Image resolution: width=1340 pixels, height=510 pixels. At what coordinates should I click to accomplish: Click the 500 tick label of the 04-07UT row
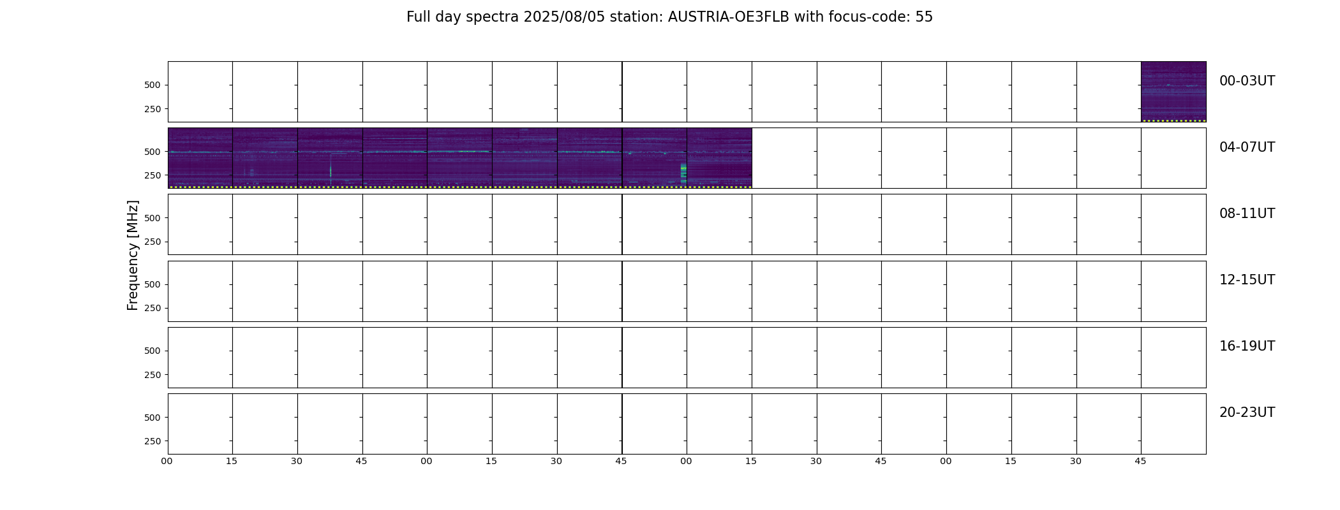coord(153,152)
